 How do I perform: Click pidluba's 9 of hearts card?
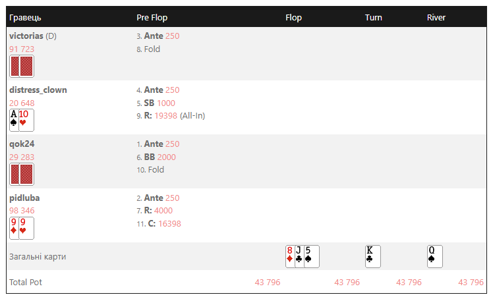pyautogui.click(x=26, y=228)
